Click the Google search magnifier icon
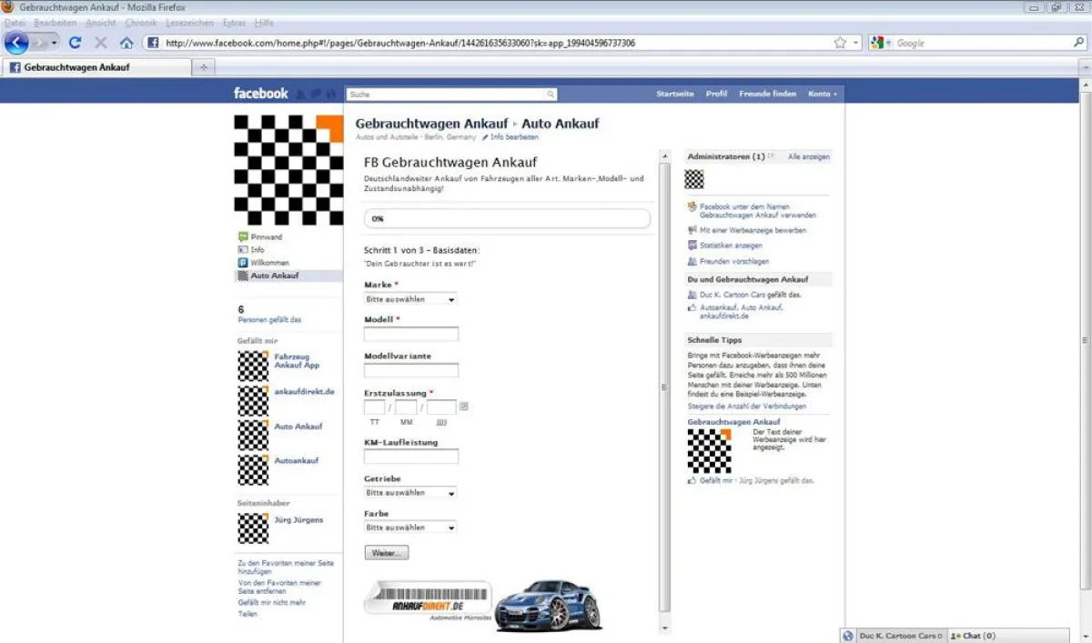The height and width of the screenshot is (643, 1092). [x=1078, y=43]
